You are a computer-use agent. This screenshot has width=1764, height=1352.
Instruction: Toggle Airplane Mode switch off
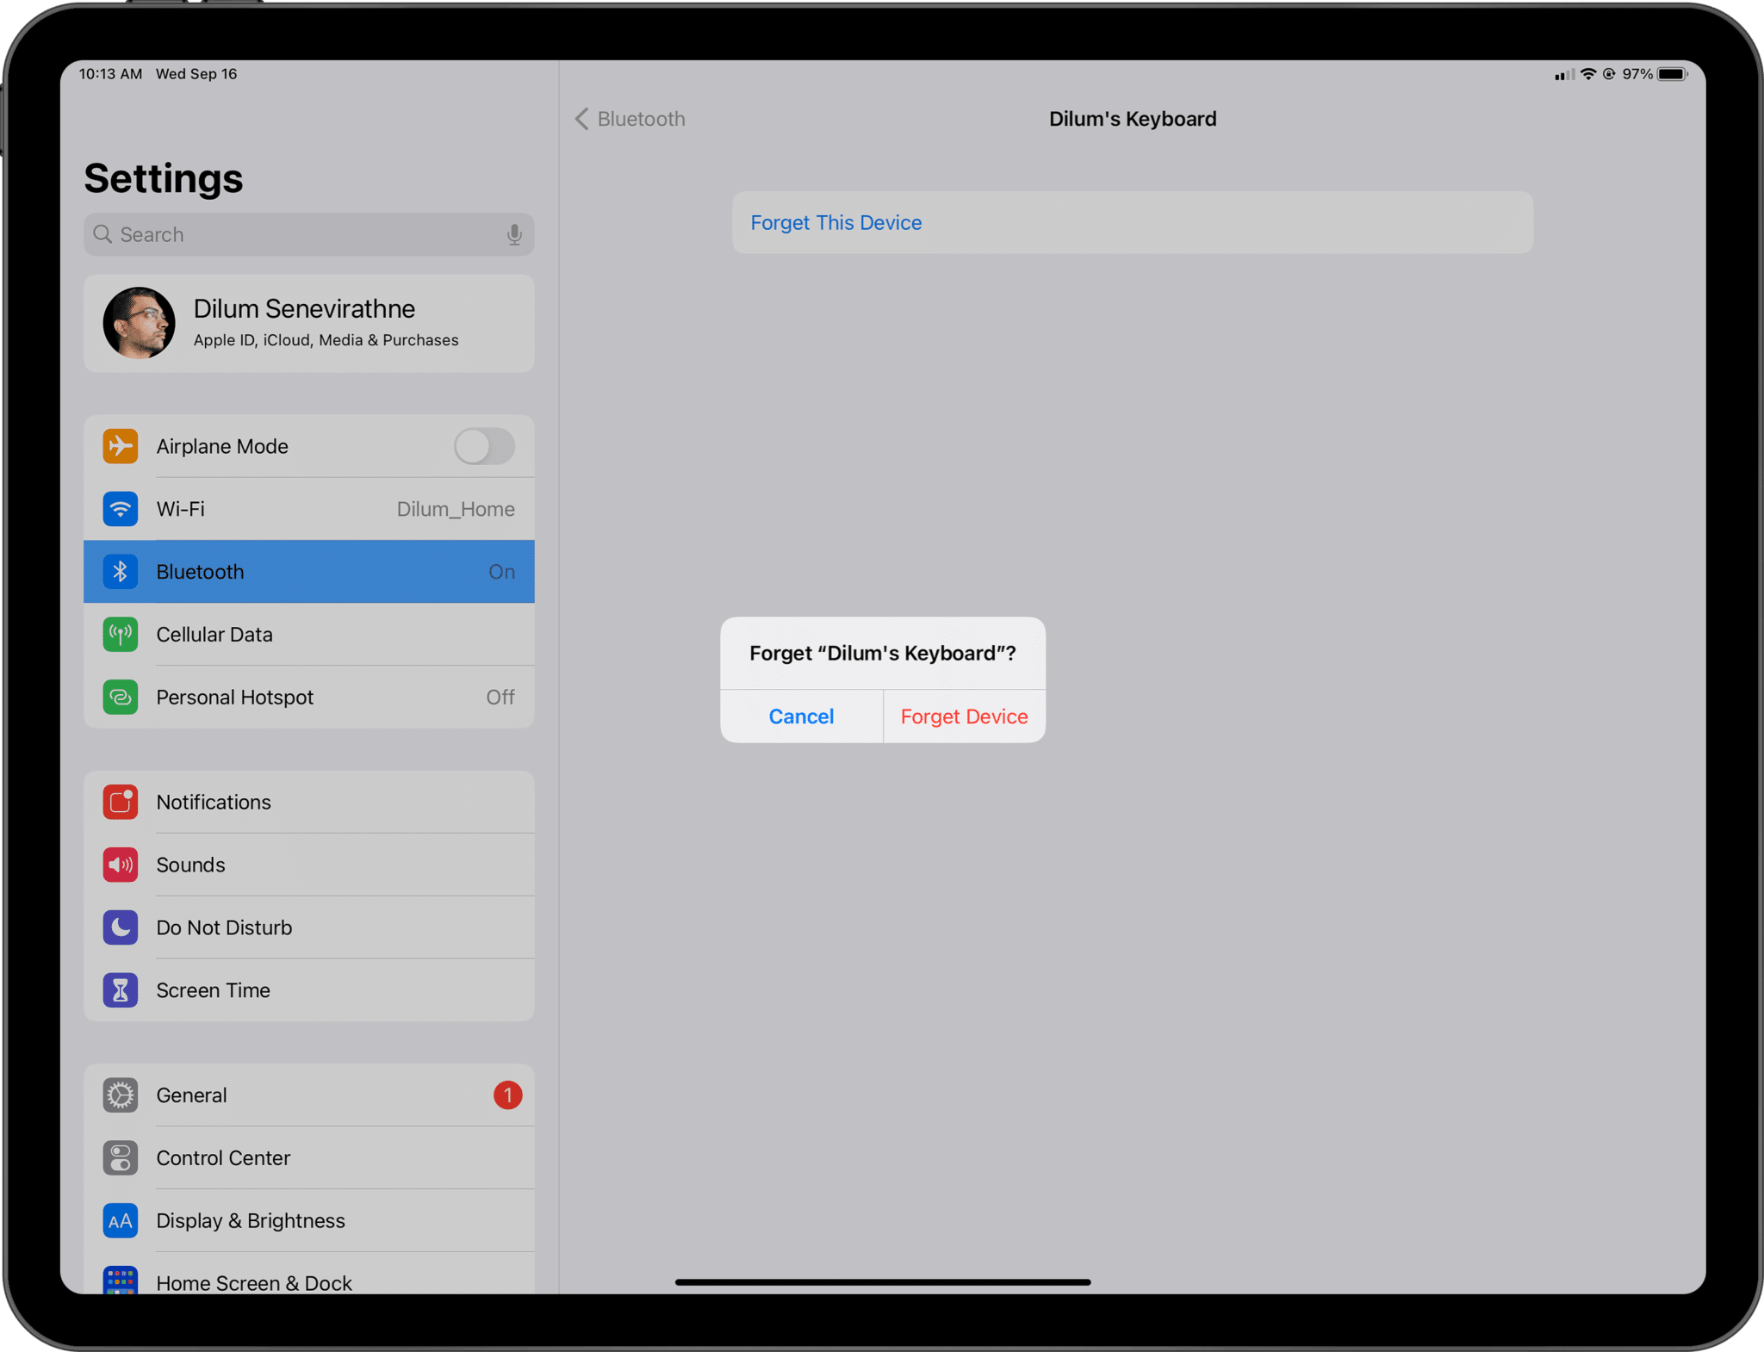pos(483,444)
